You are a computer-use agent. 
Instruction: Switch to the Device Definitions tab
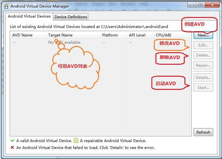tap(71, 17)
